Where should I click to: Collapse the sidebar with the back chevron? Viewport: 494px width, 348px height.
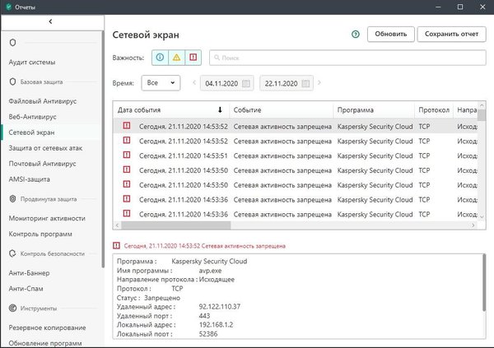point(51,19)
